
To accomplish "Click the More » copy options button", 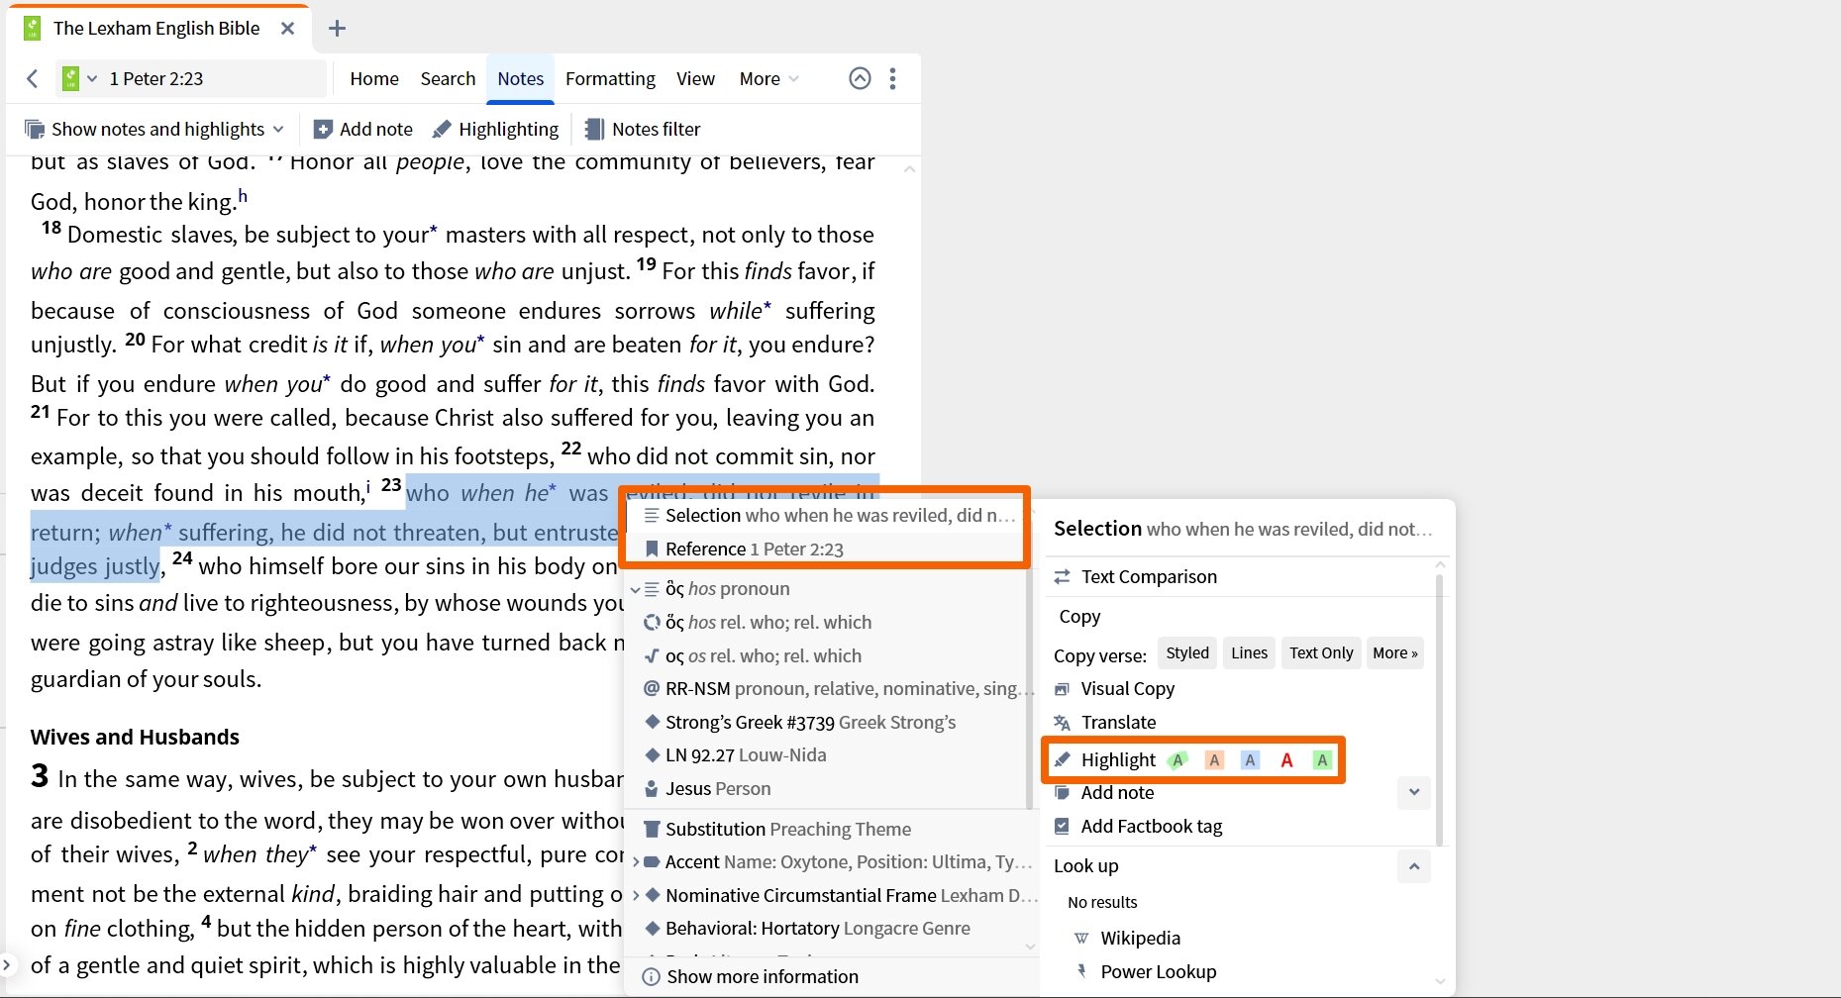I will [x=1395, y=652].
